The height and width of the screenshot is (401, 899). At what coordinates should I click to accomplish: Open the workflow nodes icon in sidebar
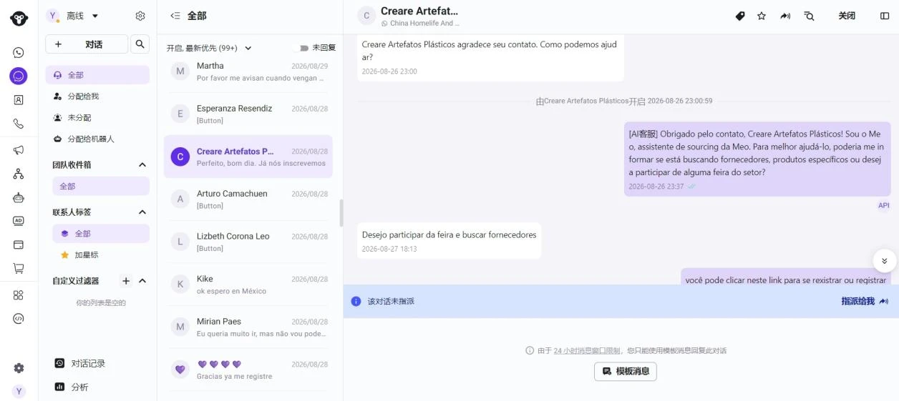coord(19,174)
